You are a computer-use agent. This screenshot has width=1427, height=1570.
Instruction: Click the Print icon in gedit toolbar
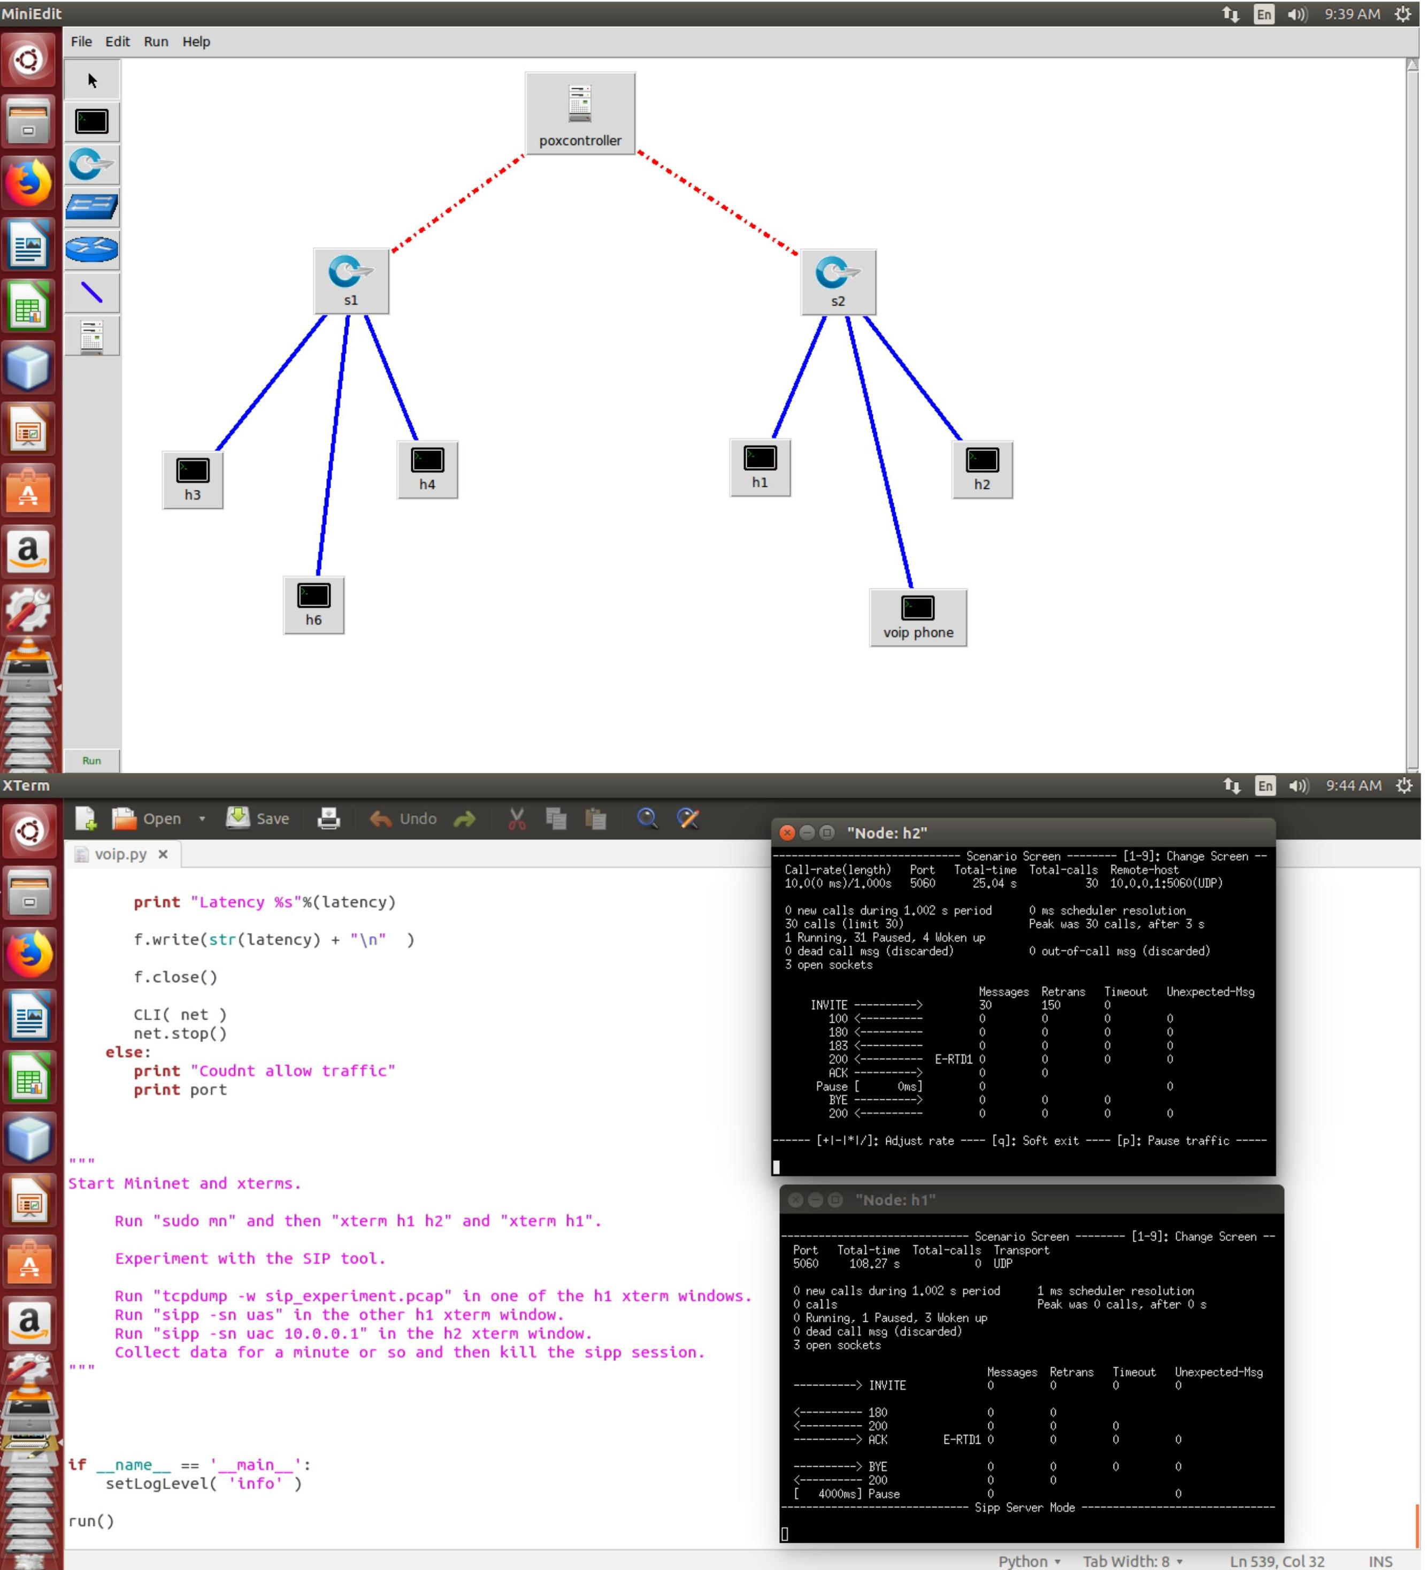pos(328,818)
